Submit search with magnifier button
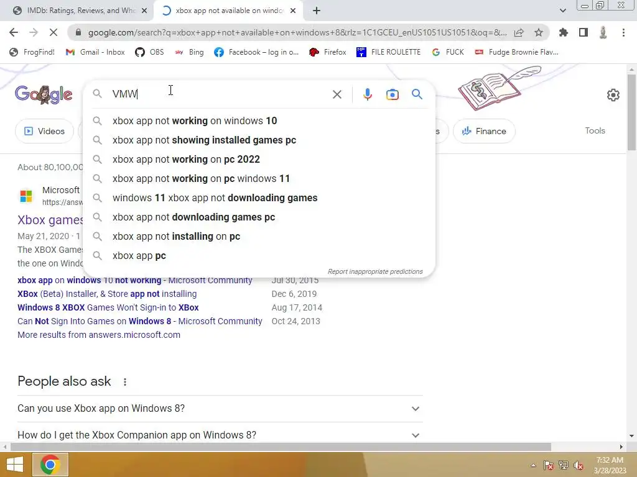 point(417,94)
